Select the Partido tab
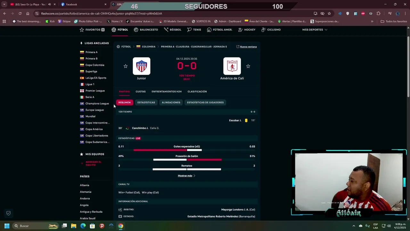410x231 pixels. (x=124, y=91)
